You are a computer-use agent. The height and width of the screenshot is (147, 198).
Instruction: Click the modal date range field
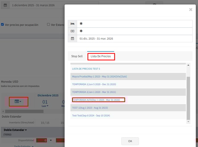coord(134,39)
